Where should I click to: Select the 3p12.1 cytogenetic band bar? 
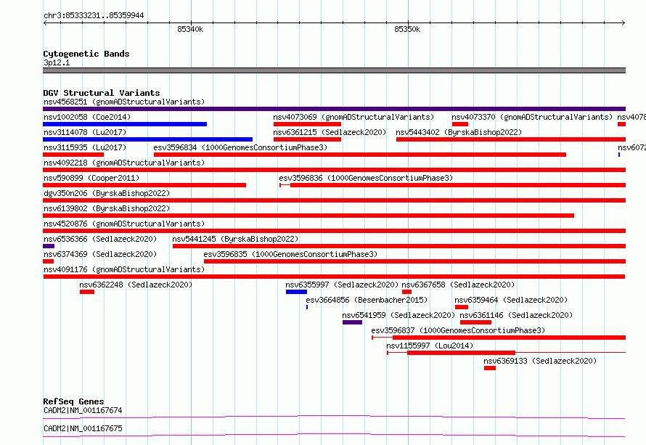[334, 70]
